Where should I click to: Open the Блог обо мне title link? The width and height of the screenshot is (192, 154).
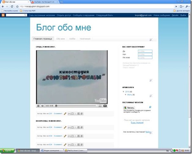click(64, 27)
